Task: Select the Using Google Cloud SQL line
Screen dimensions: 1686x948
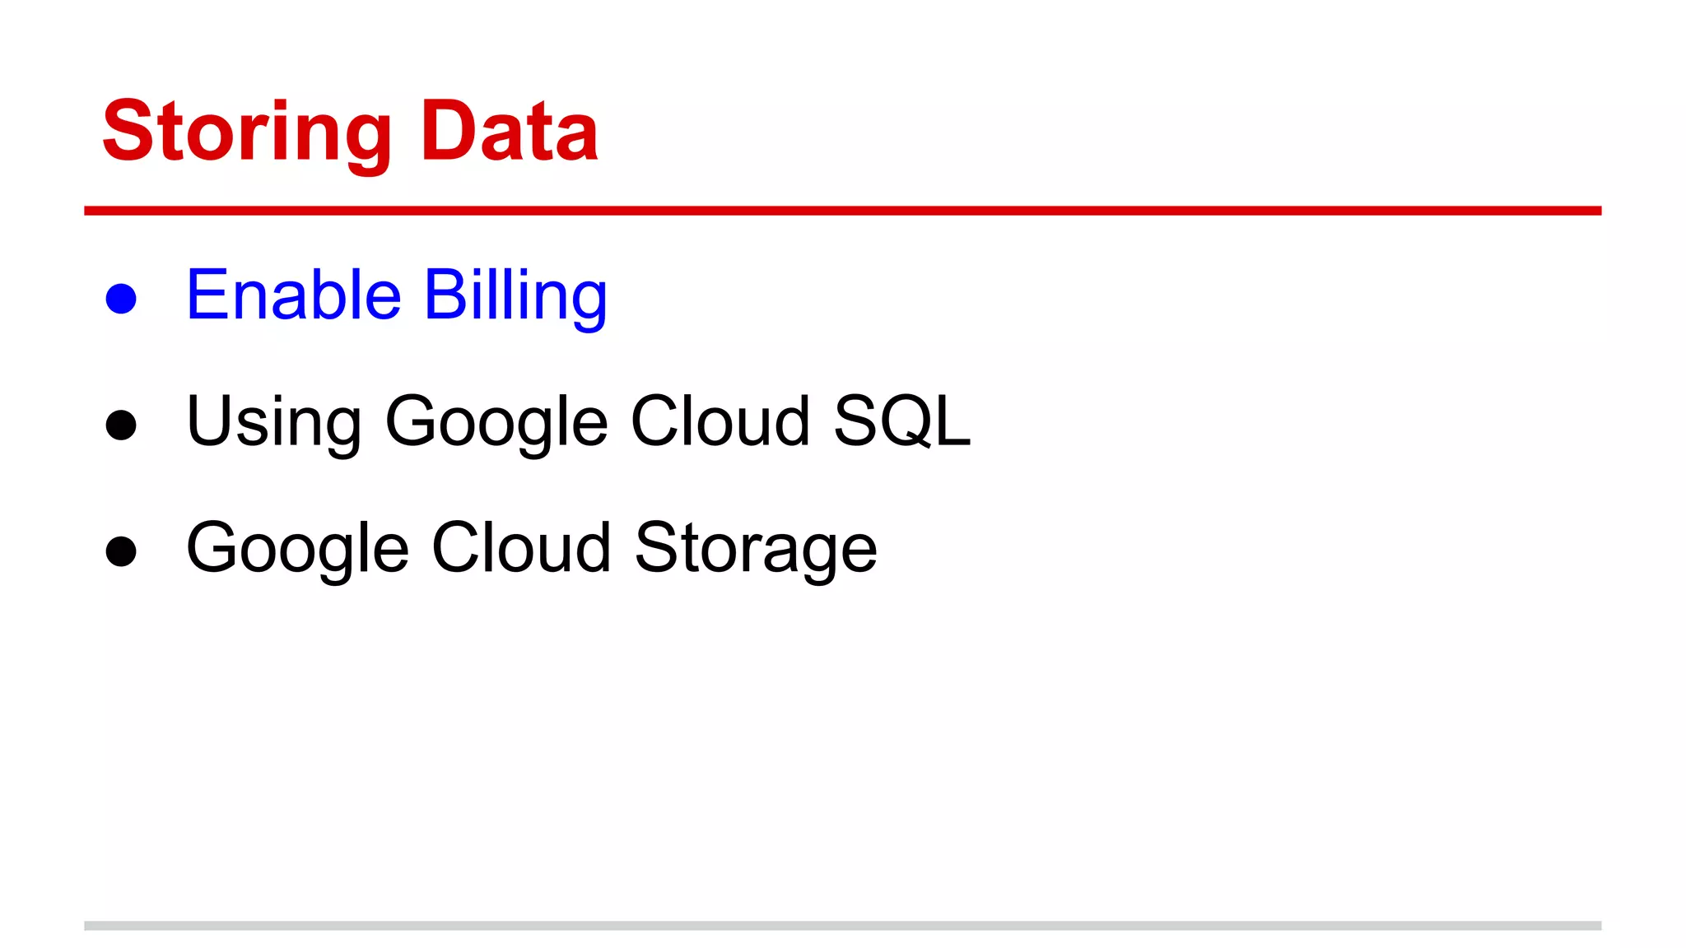Action: [579, 422]
